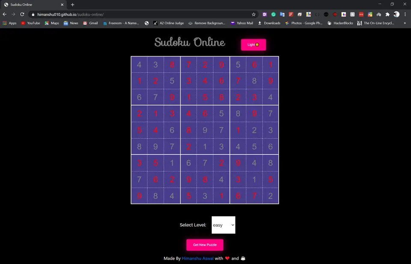Open the Freenom bookmark
This screenshot has width=411, height=264.
click(x=121, y=23)
